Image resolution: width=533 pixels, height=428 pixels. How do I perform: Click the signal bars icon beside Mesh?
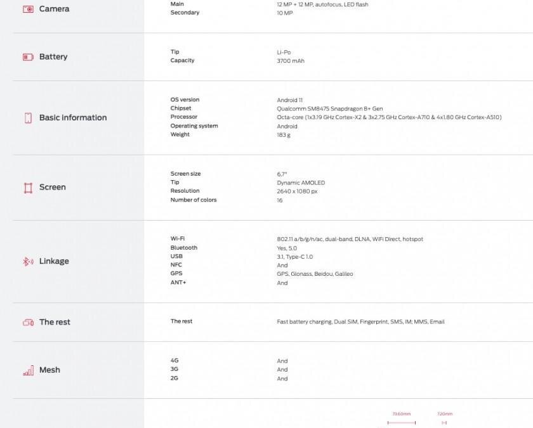coord(28,370)
